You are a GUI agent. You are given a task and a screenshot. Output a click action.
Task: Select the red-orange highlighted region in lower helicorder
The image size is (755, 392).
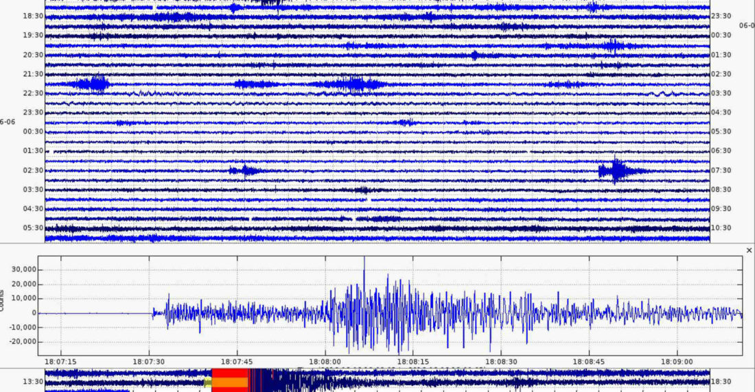click(x=229, y=380)
